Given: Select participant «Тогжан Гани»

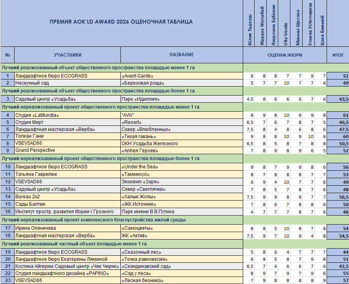Looking at the screenshot, I should (x=67, y=136).
